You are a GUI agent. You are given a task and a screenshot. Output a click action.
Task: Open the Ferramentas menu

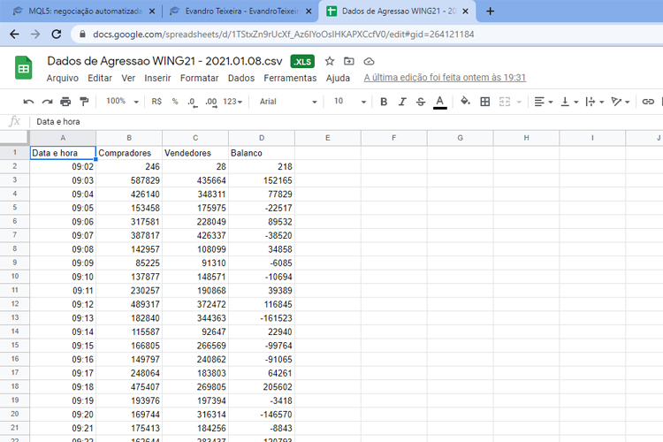point(290,79)
